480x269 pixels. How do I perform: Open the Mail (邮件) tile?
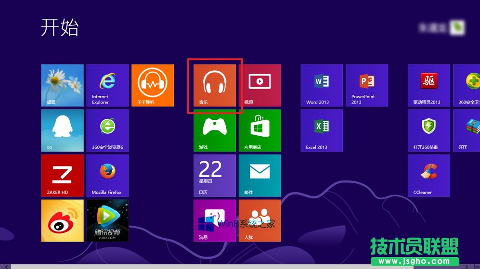click(x=260, y=175)
